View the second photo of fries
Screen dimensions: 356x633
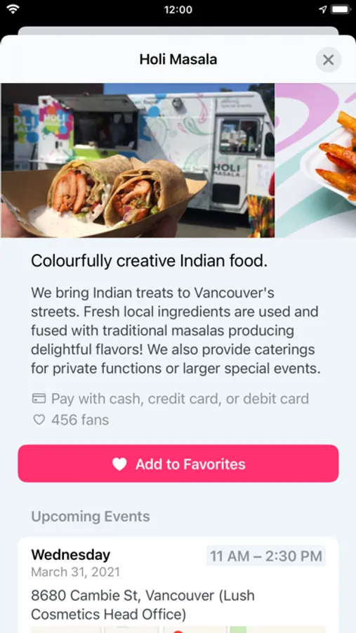point(316,160)
